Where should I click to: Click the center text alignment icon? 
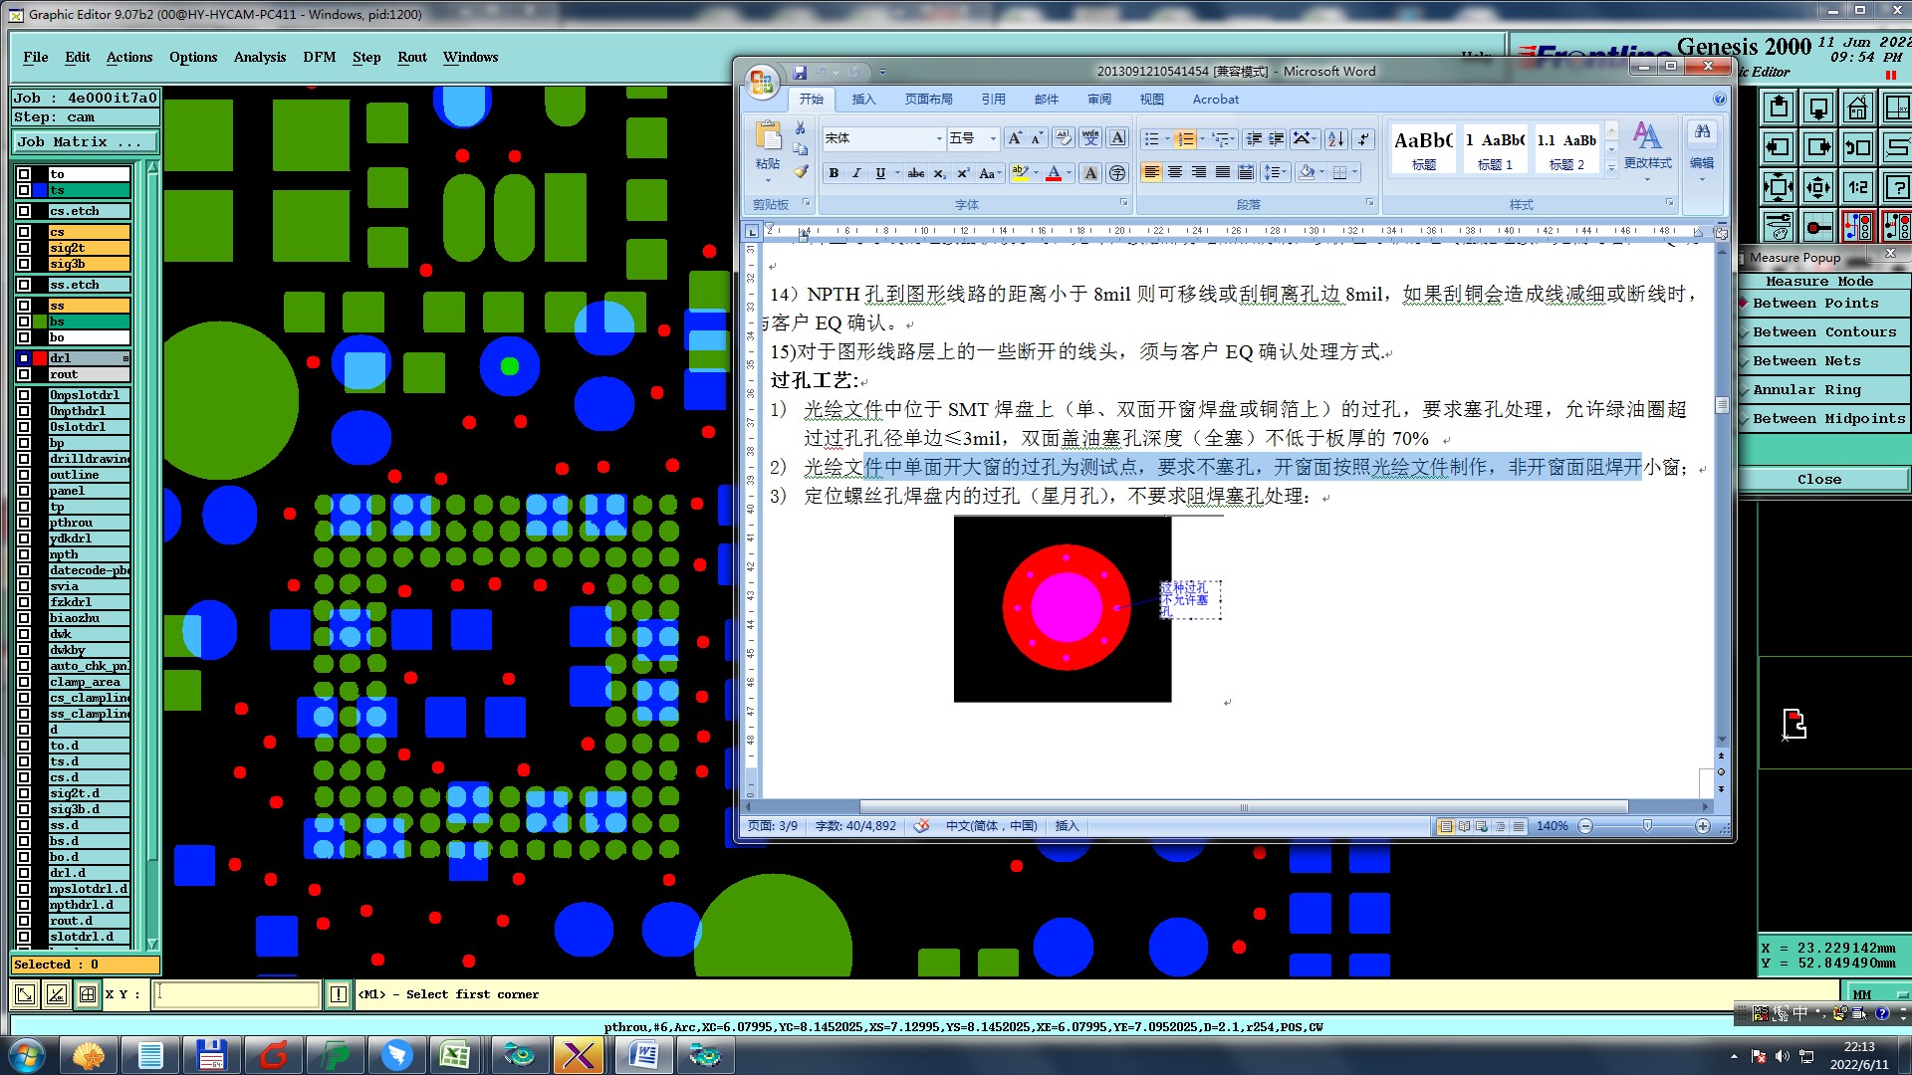tap(1175, 173)
